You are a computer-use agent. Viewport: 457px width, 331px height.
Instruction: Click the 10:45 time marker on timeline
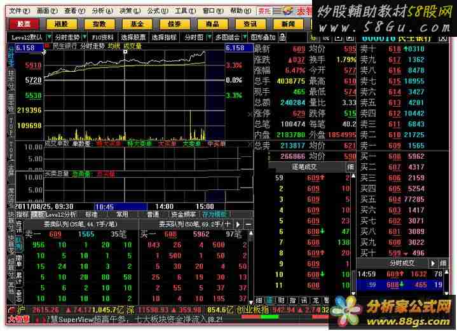(104, 207)
